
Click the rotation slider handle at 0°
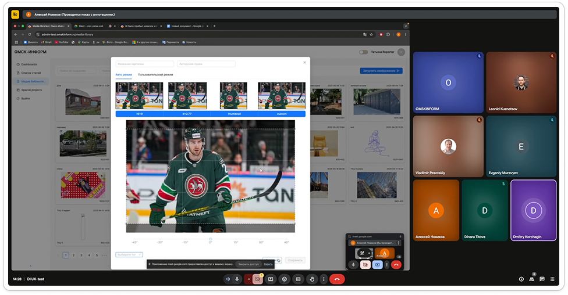[x=211, y=239]
